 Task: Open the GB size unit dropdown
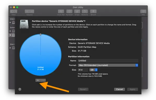click(94, 70)
